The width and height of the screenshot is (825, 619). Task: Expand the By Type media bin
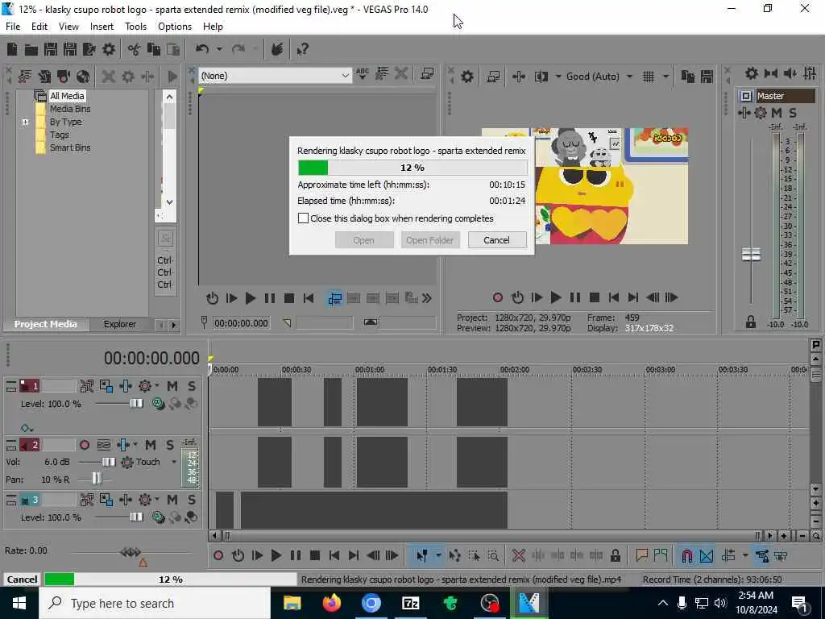(x=25, y=123)
